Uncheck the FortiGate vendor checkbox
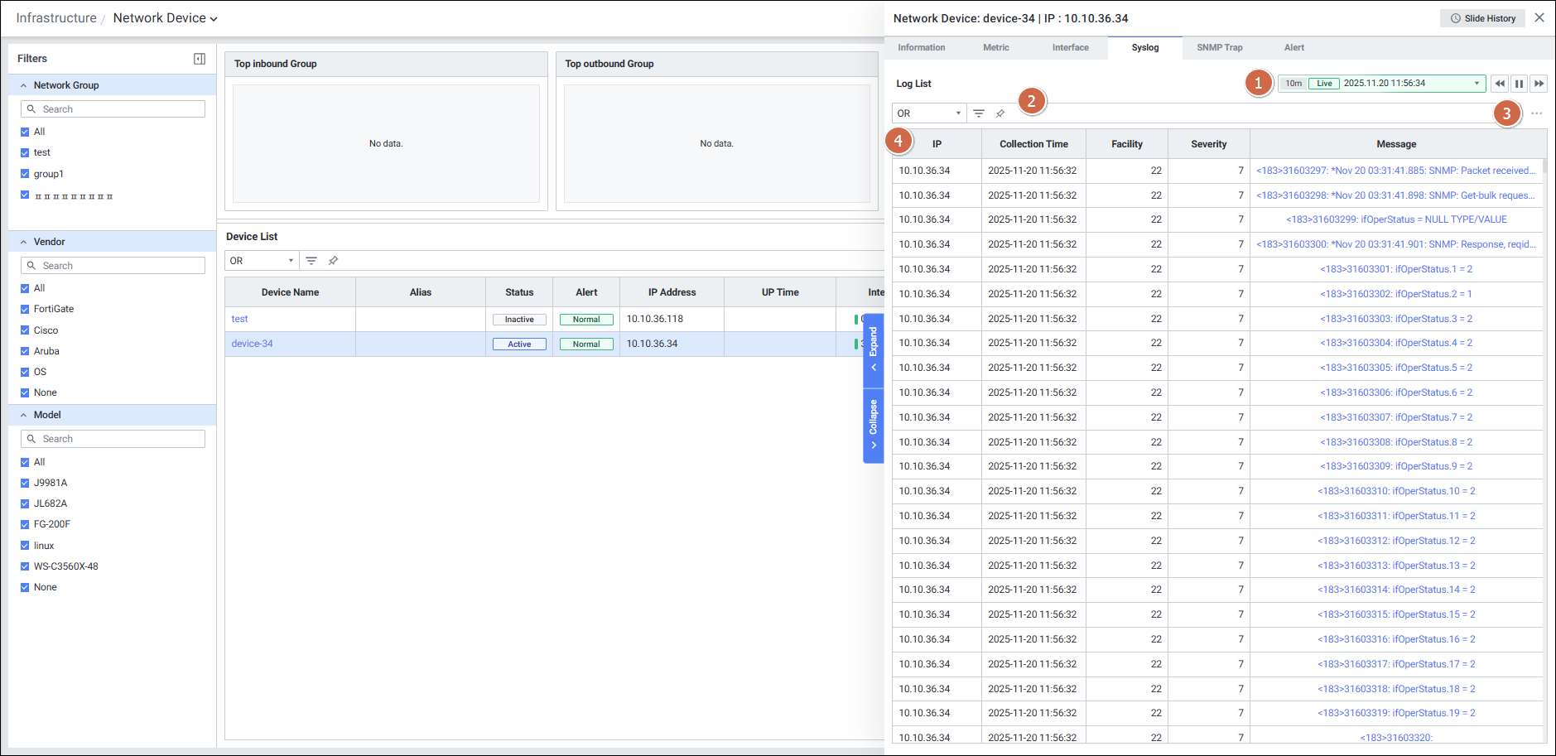The width and height of the screenshot is (1556, 756). click(25, 309)
